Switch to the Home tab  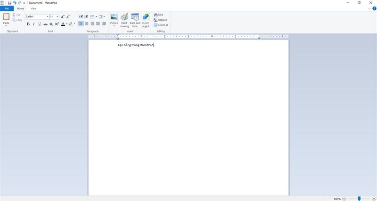[x=20, y=8]
